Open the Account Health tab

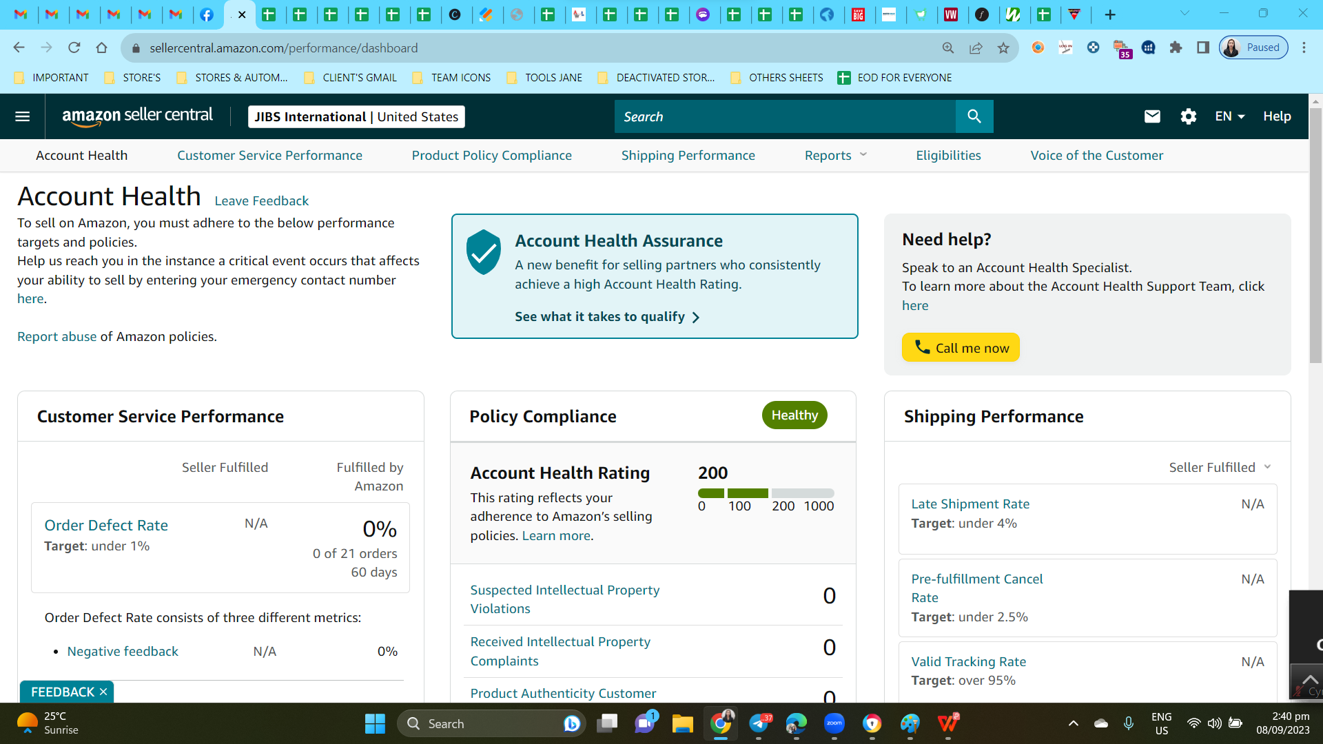(81, 156)
